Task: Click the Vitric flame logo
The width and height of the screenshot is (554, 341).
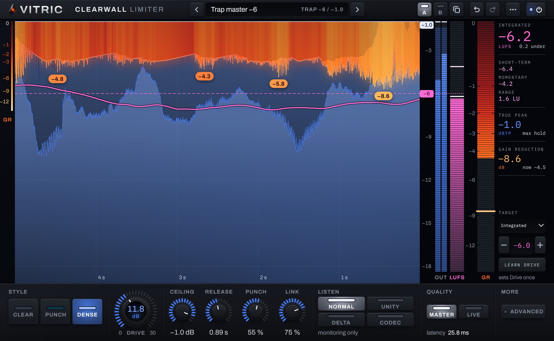Action: pos(12,9)
